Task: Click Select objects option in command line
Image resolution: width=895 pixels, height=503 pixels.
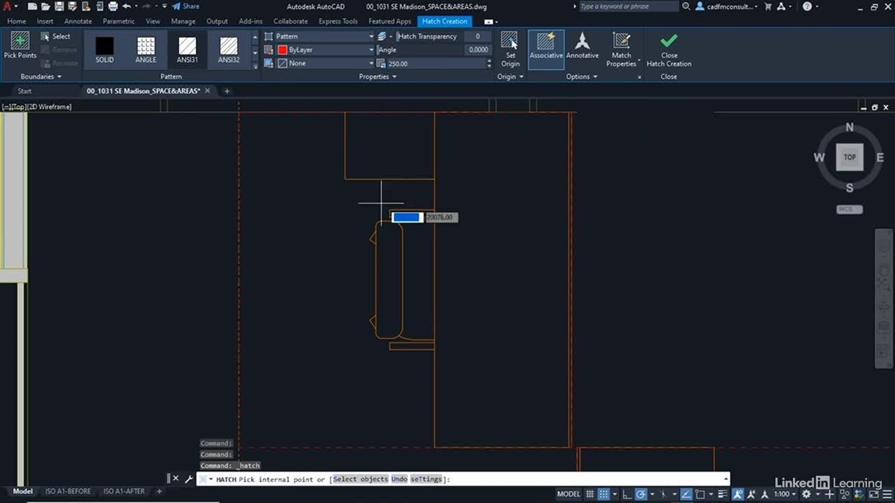Action: coord(360,479)
